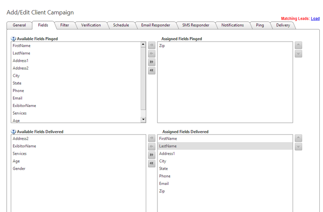Click move-all-left arrow for Pinged fields
This screenshot has width=323, height=212.
pos(151,71)
